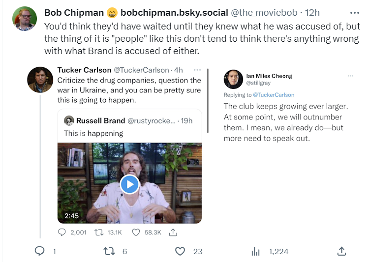View post analytics with 1,224 views
Viewport: 369px width, 262px height.
pyautogui.click(x=256, y=251)
